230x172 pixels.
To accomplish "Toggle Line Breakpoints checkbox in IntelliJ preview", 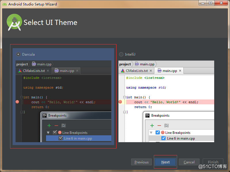I will (x=158, y=132).
